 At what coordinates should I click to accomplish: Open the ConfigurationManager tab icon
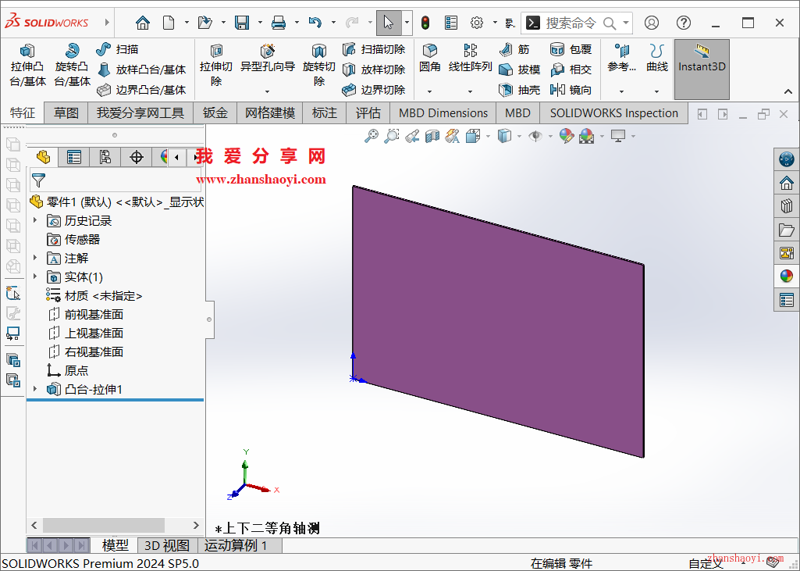105,157
